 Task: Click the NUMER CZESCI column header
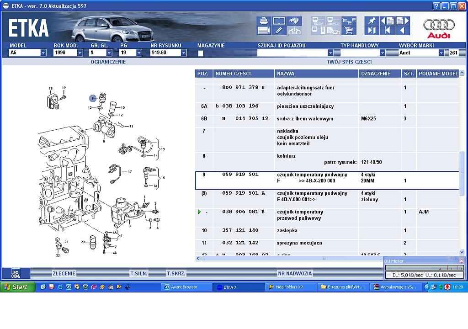click(244, 74)
